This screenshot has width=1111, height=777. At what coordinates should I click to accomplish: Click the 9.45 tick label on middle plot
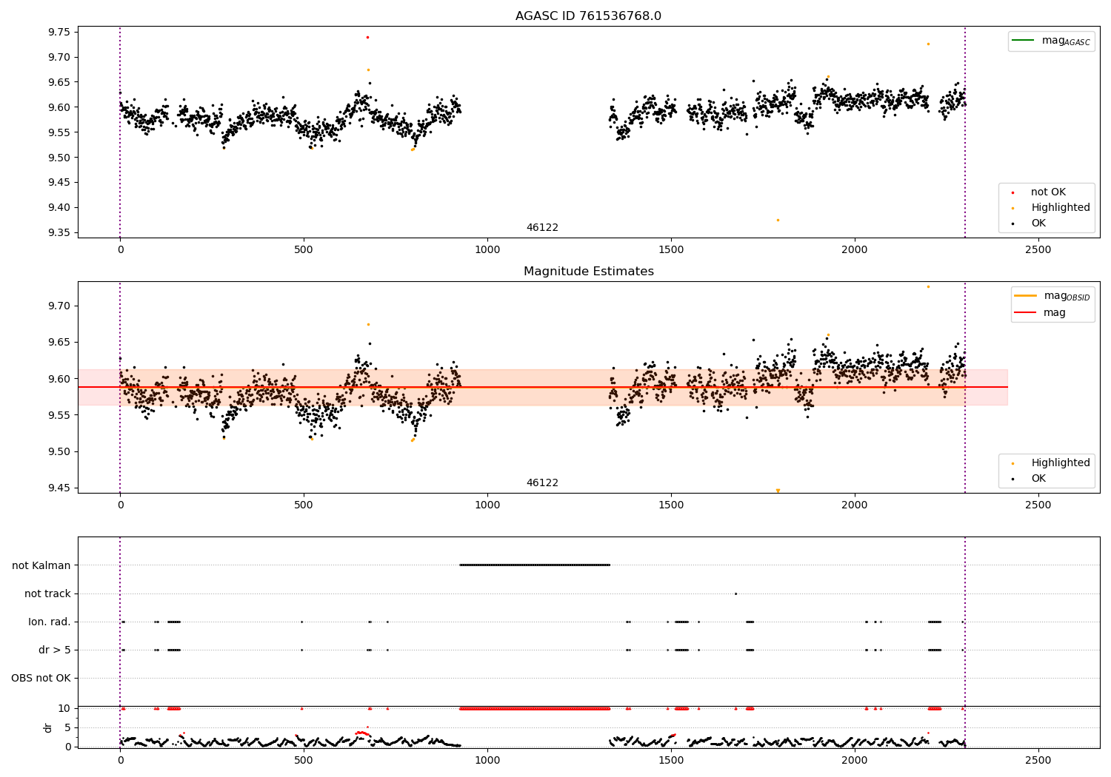[59, 488]
